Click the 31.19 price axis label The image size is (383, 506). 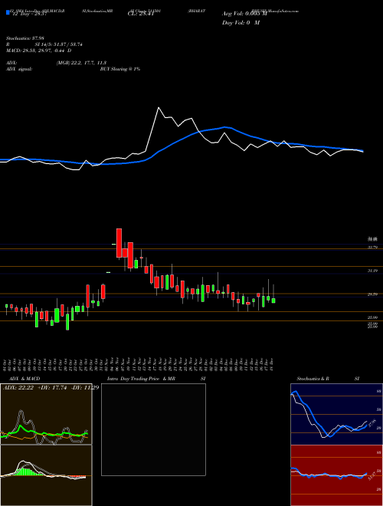(372, 271)
